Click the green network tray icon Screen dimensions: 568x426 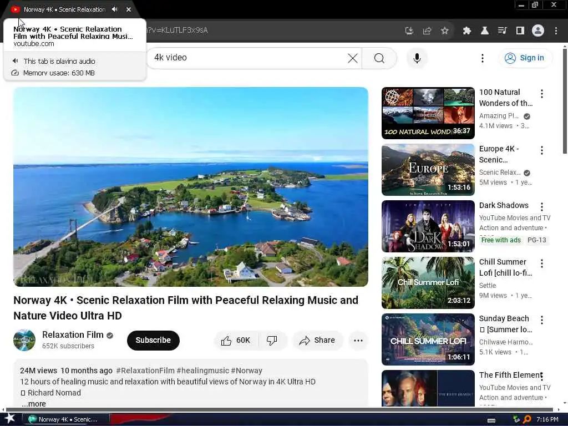[x=516, y=419]
